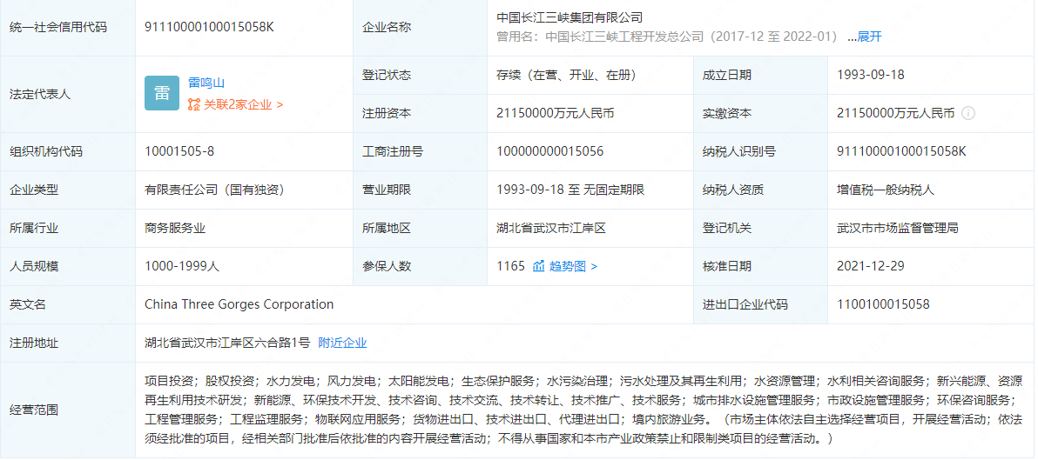
Task: Expand former names with 展开 link
Action: tap(870, 37)
